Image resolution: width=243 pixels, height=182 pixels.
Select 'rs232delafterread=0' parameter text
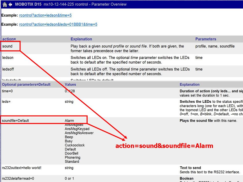pyautogui.click(x=18, y=178)
